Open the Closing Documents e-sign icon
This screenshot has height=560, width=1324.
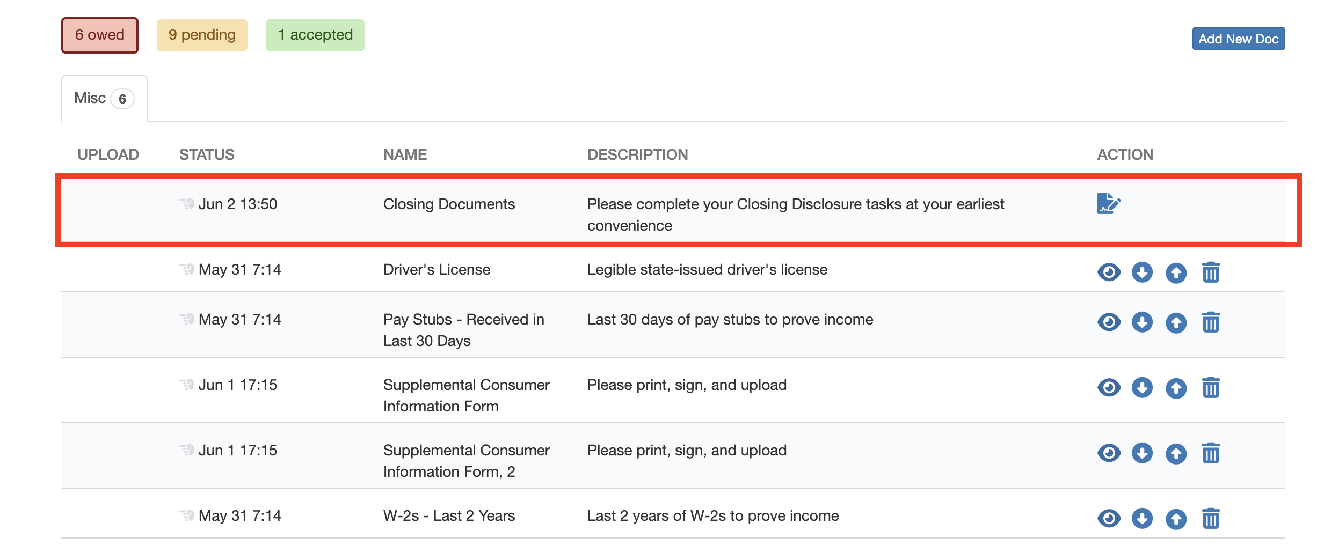1108,204
